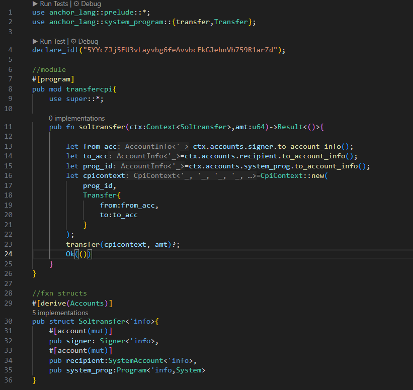The width and height of the screenshot is (413, 390).
Task: Open '0 implementations' code lens
Action: point(76,119)
